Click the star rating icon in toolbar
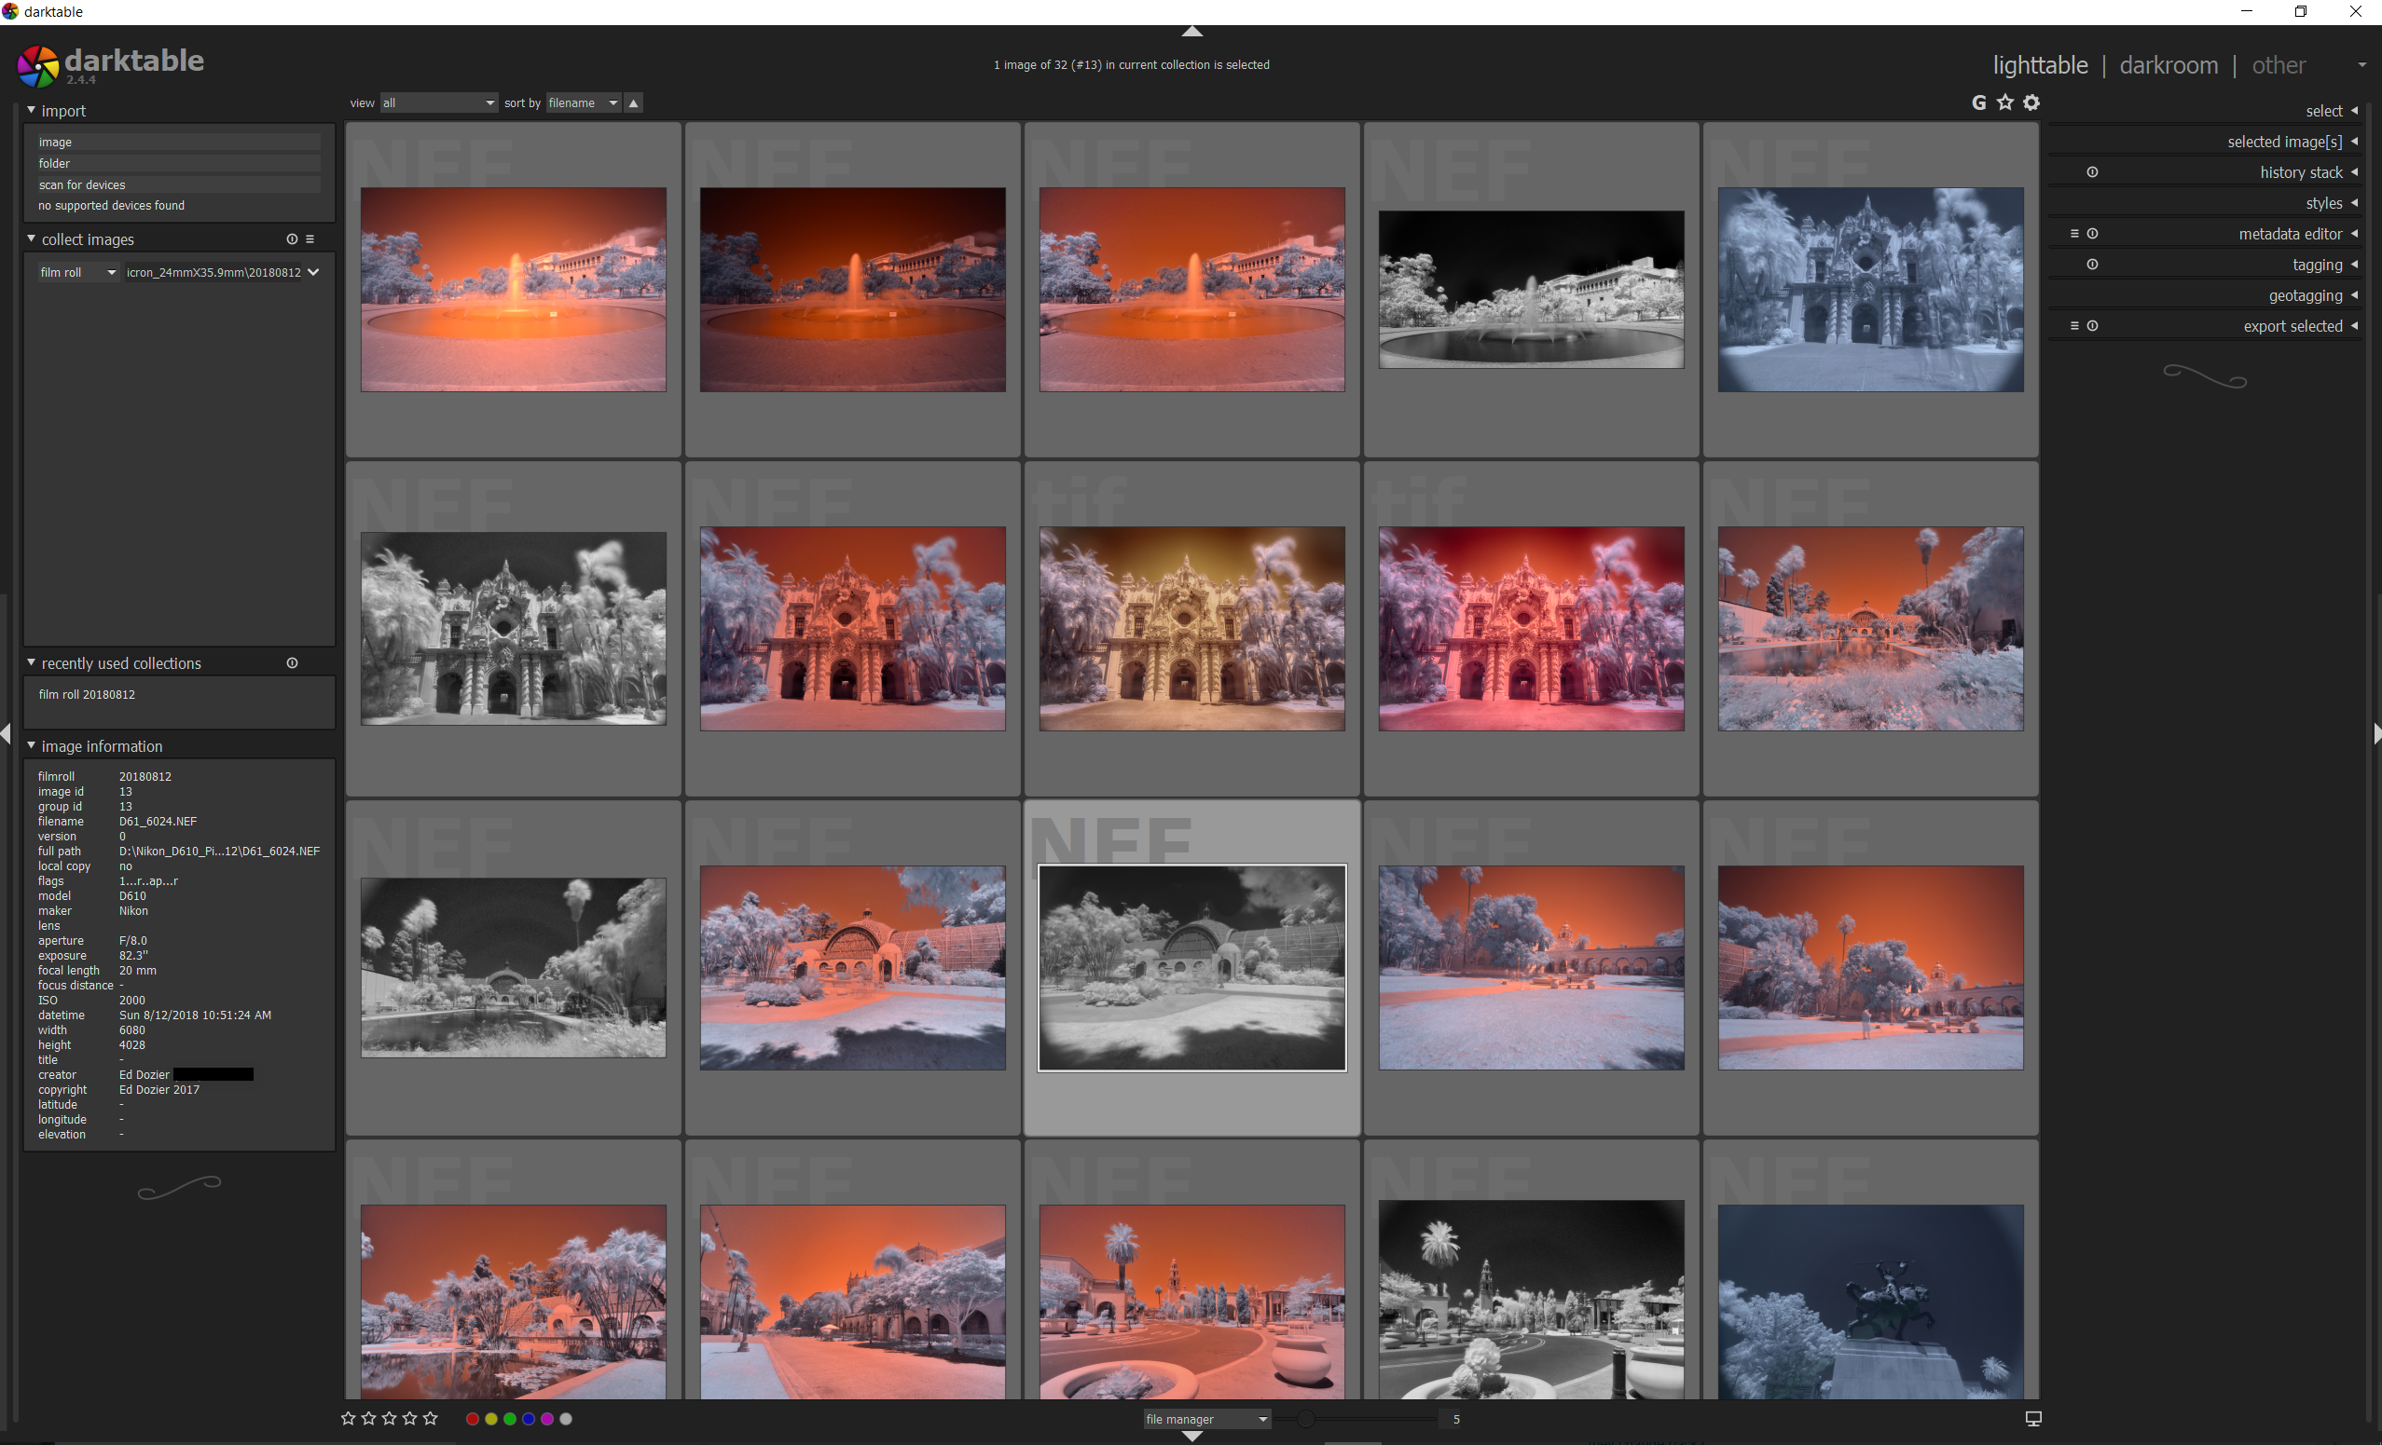 2004,102
